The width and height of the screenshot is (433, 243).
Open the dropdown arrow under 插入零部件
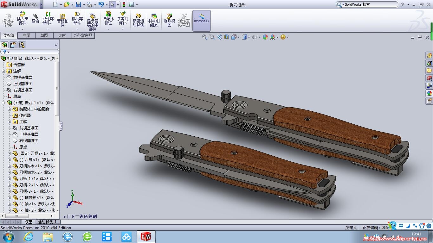pos(23,29)
